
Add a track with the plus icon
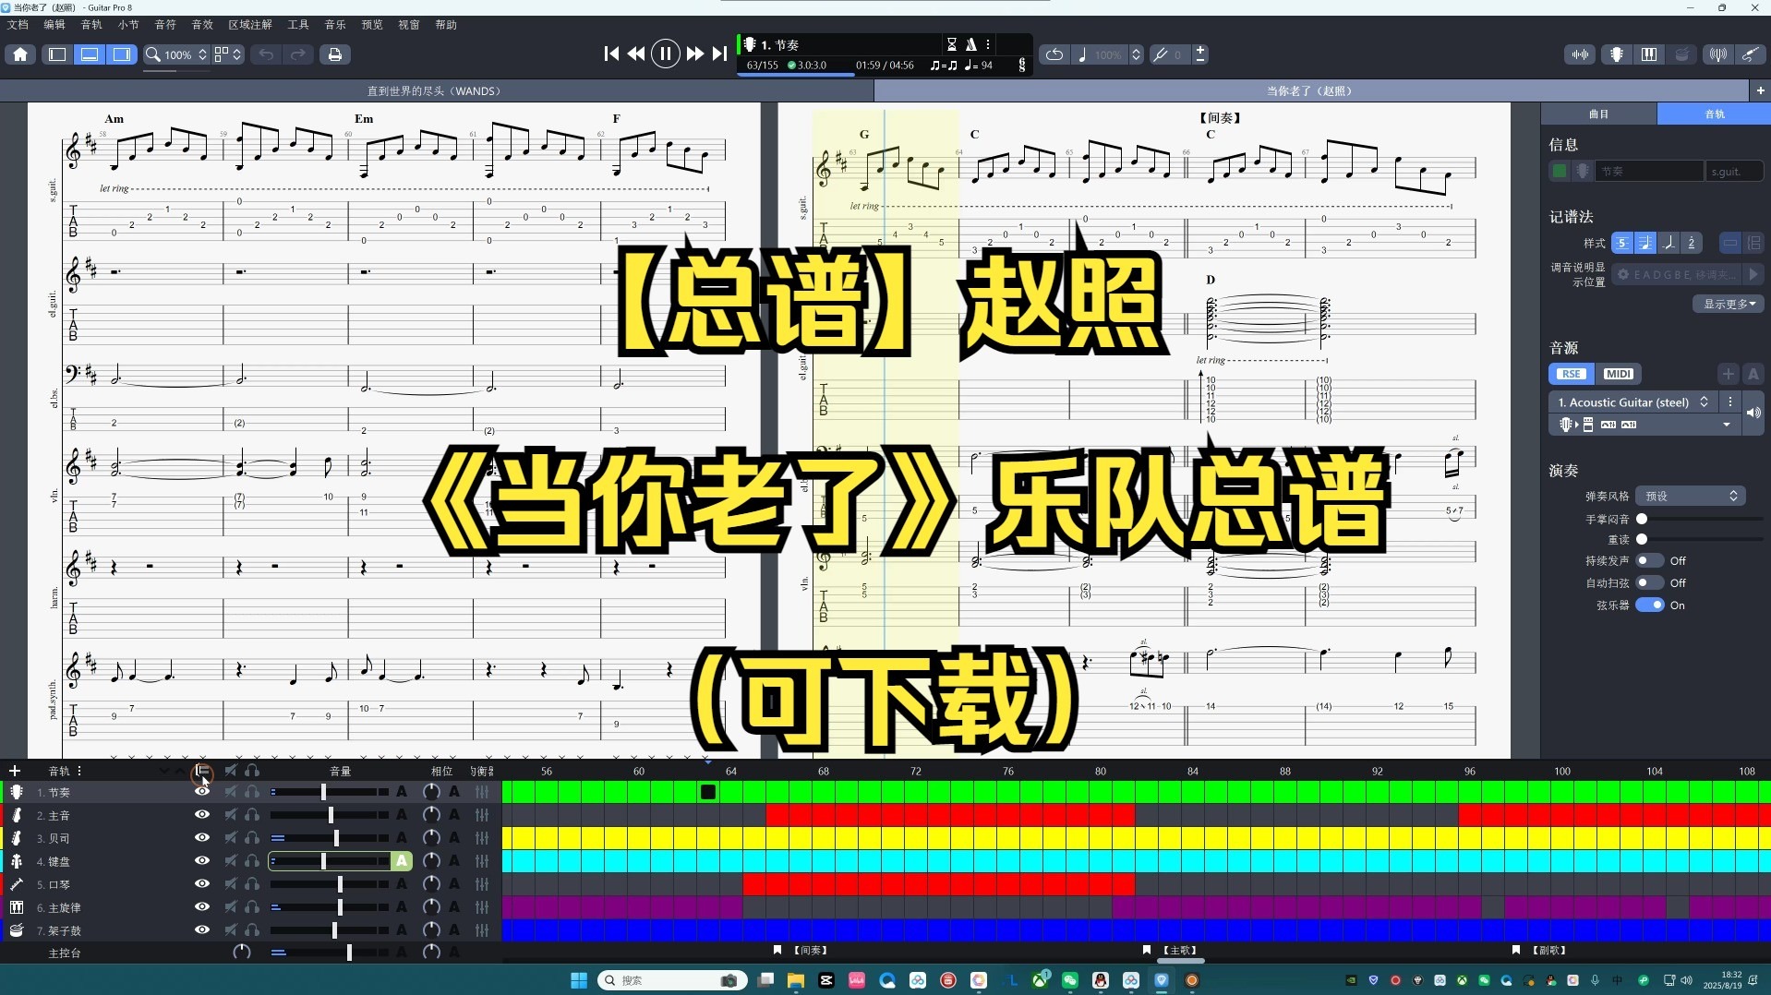(x=14, y=770)
